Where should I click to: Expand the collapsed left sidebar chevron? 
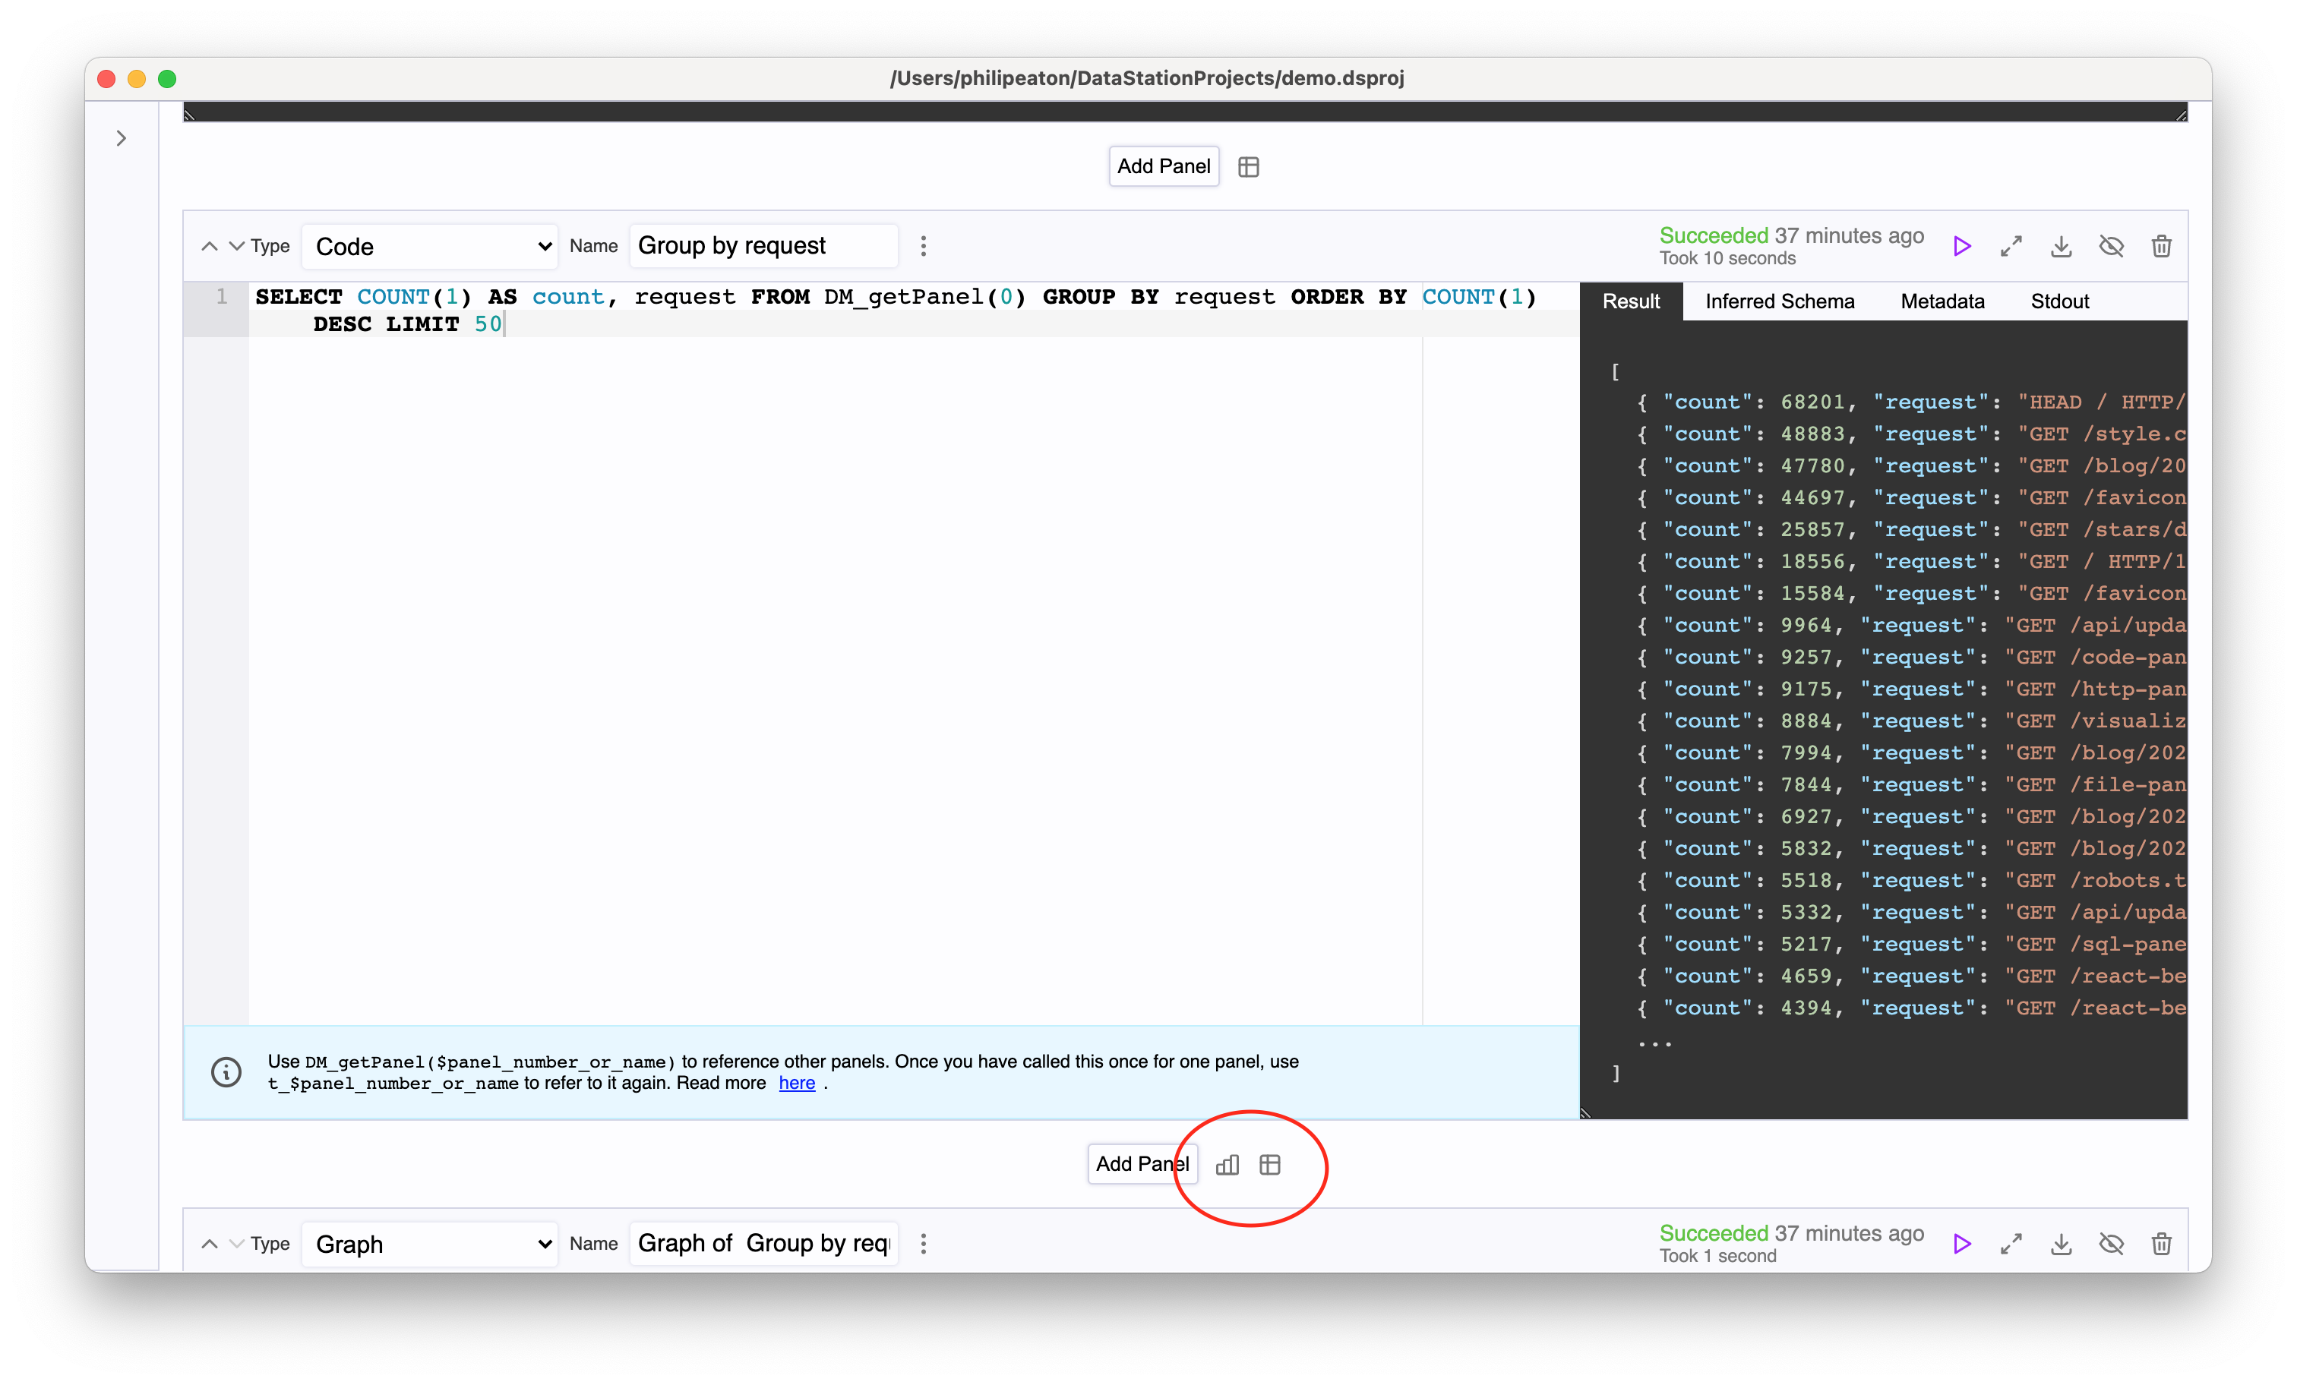122,138
